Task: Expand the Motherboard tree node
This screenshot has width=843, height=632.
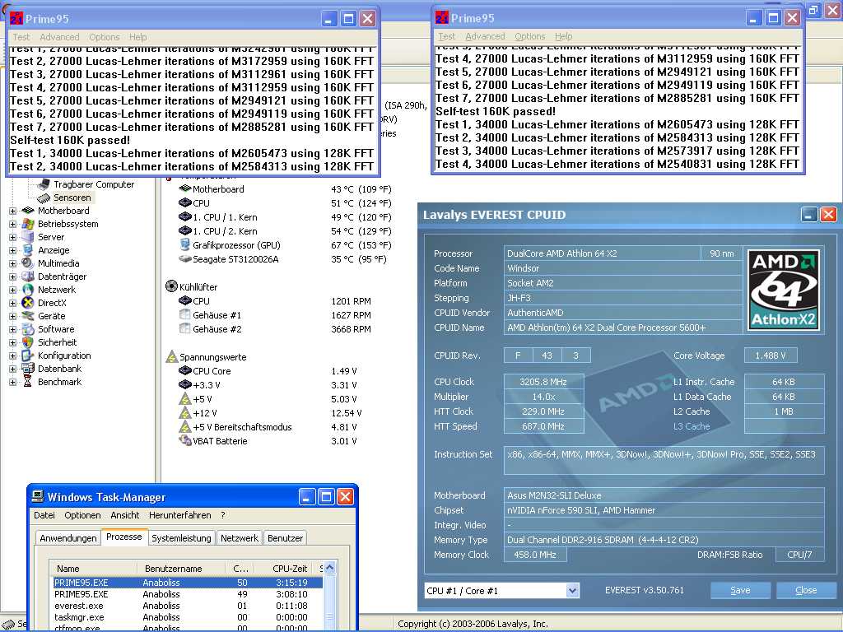Action: (12, 211)
